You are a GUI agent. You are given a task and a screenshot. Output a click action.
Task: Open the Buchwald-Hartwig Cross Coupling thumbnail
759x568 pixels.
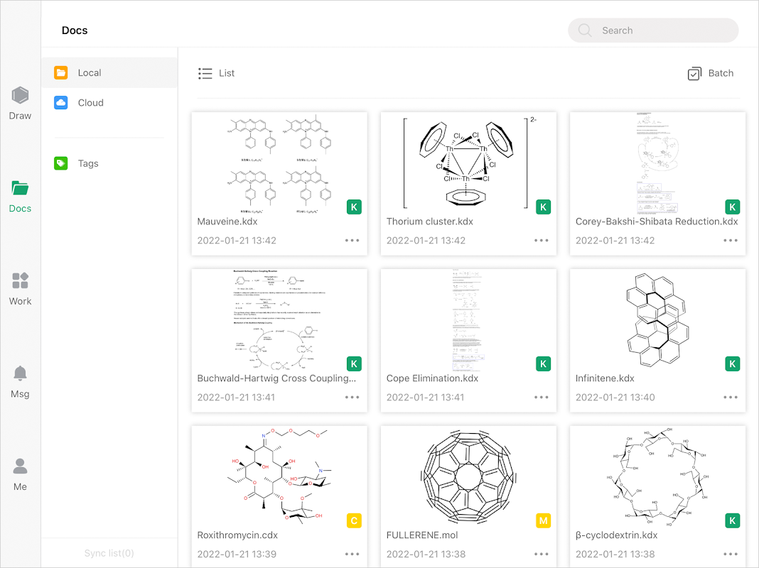279,319
